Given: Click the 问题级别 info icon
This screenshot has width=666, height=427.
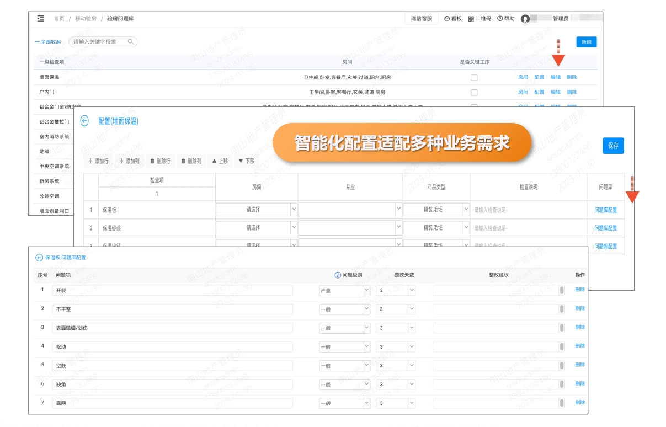Looking at the screenshot, I should [338, 275].
